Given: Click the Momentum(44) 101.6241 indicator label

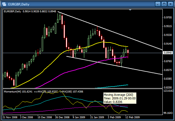Looking at the screenshot, I should 18,92.
